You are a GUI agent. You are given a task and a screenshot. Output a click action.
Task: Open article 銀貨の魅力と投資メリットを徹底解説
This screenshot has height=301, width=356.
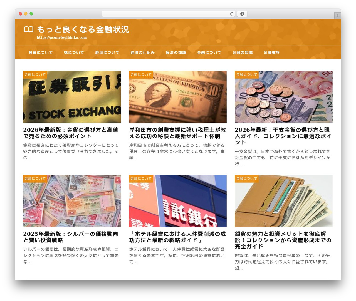283,240
